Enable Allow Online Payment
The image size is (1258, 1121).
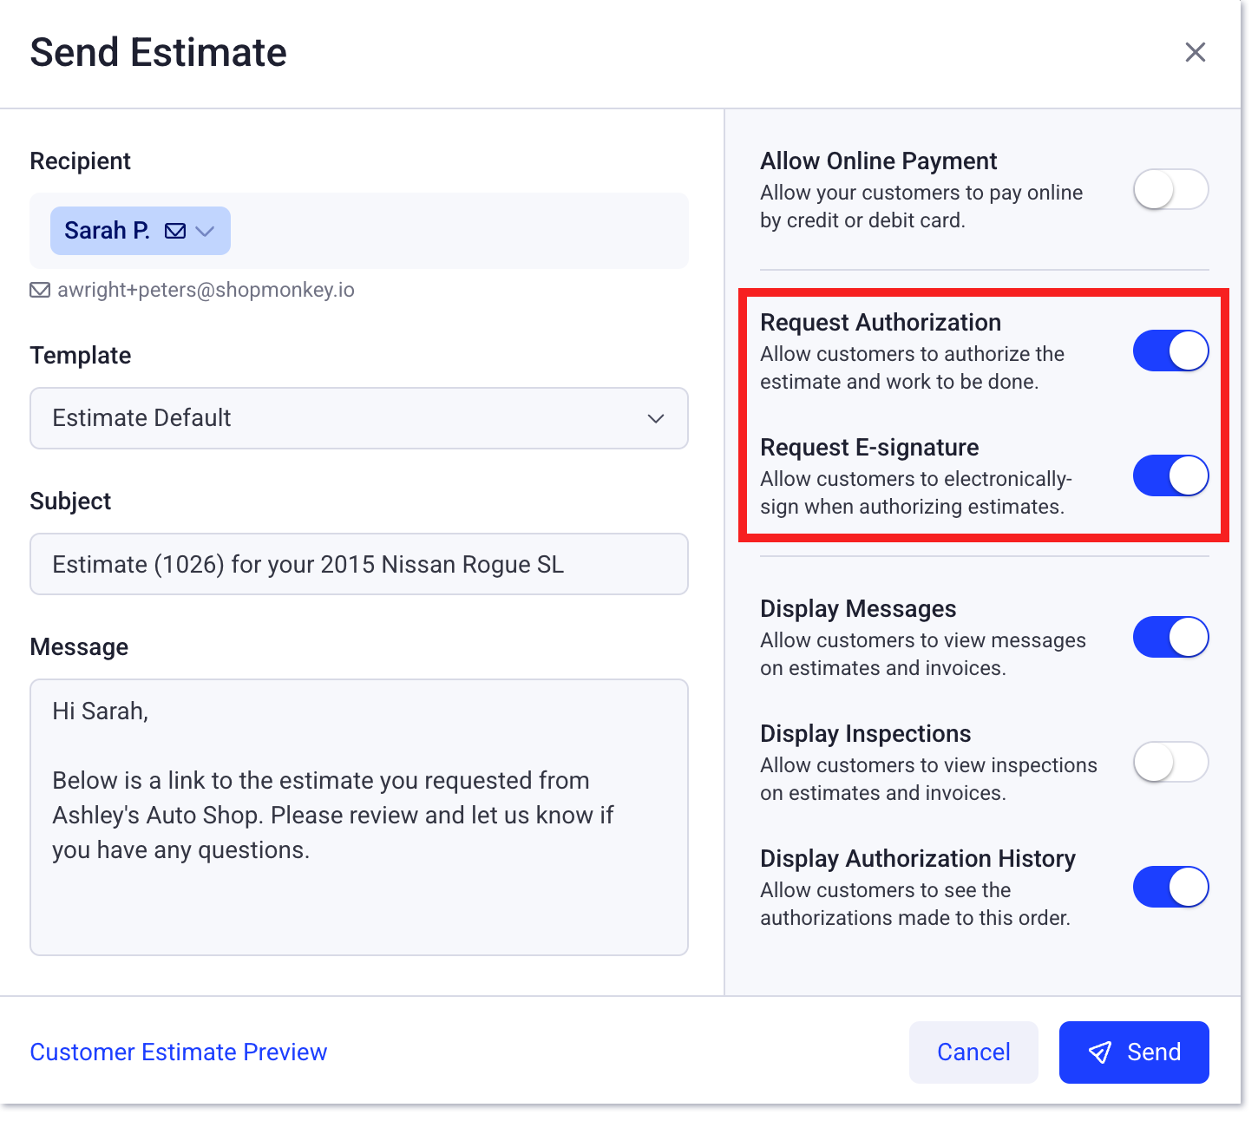[1170, 189]
